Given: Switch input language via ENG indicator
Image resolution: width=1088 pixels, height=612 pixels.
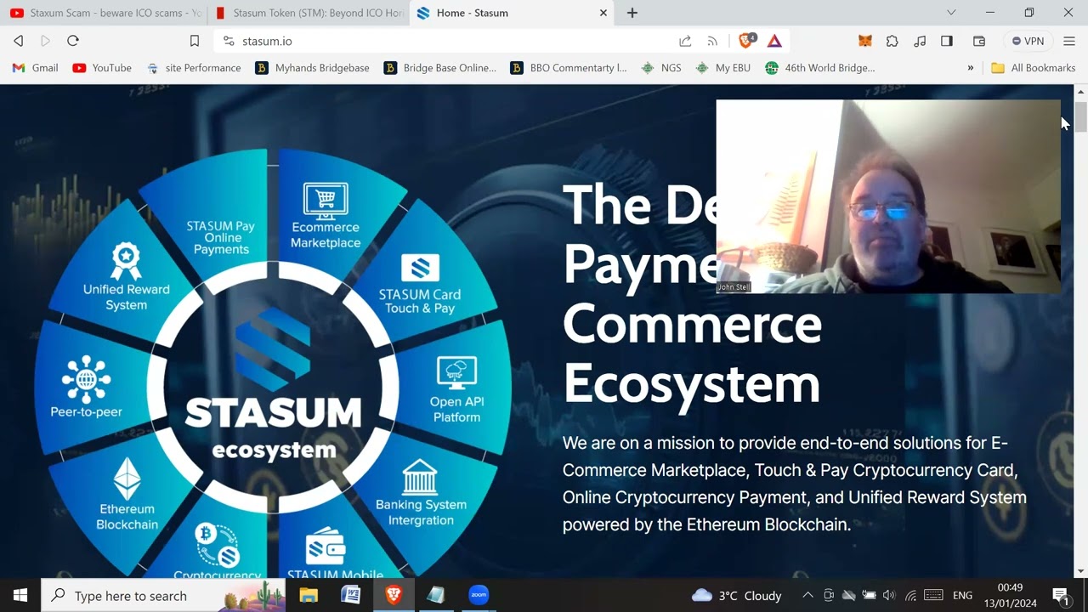Looking at the screenshot, I should 962,595.
